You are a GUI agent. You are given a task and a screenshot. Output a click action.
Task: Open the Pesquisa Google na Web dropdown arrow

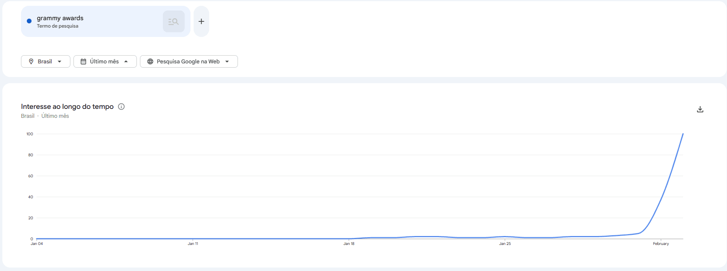click(x=227, y=61)
